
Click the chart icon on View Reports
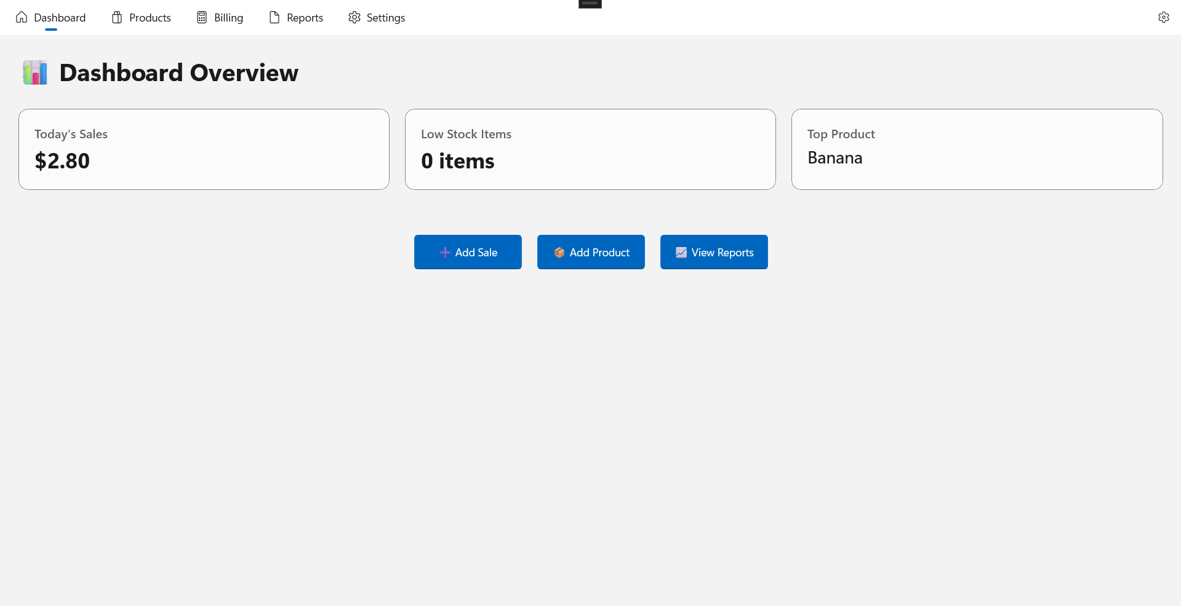(681, 253)
